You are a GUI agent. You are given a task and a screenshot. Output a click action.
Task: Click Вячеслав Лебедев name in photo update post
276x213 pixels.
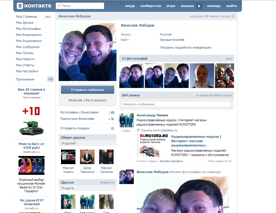[152, 172]
